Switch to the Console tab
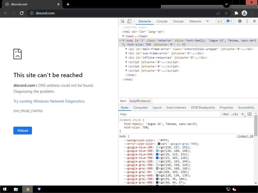Viewport: 258px width, 193px height. [x=162, y=21]
